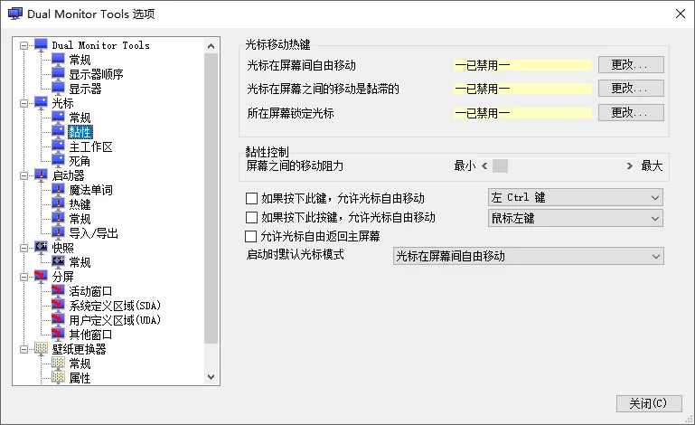This screenshot has height=425, width=695.
Task: Click the icon next to 属性
Action: click(x=58, y=378)
